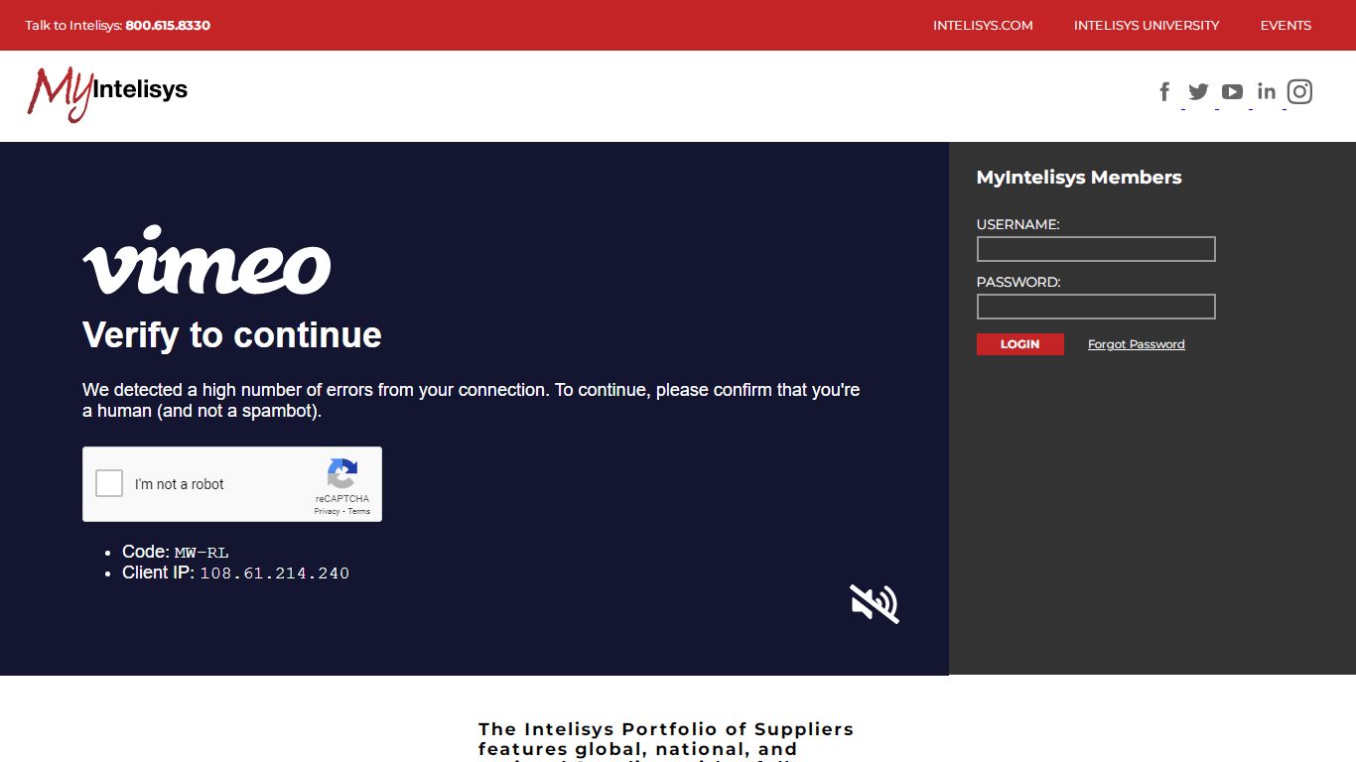Go home via the MyIntelisys logo
Viewport: 1356px width, 762px height.
(107, 94)
